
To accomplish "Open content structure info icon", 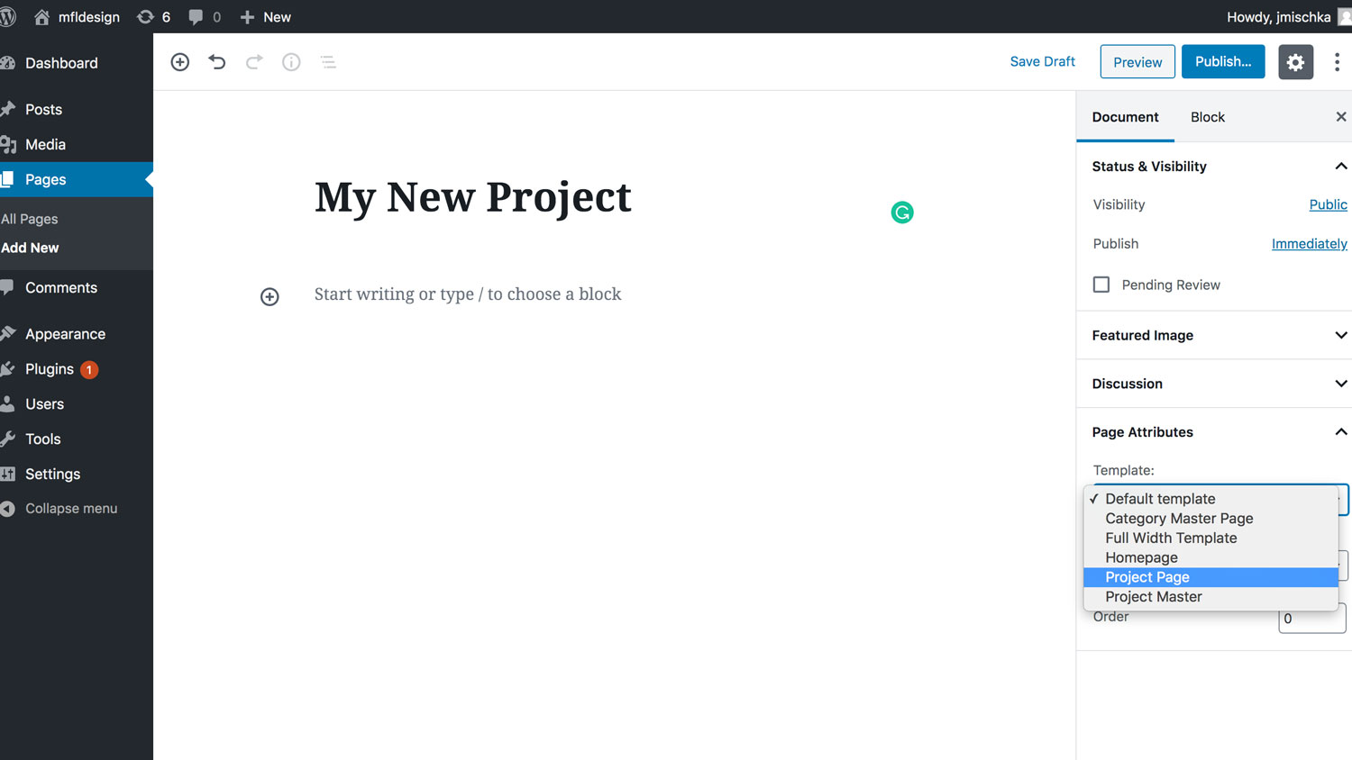I will (290, 62).
